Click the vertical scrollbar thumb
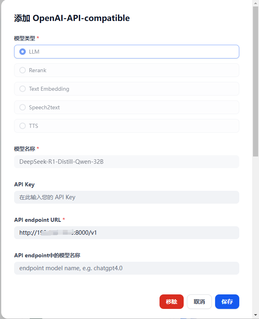 coord(255,81)
